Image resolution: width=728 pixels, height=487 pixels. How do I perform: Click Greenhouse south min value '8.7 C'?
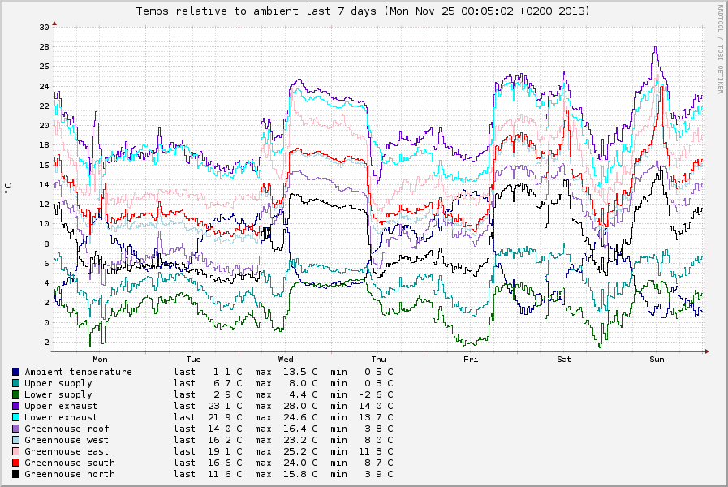click(x=378, y=463)
